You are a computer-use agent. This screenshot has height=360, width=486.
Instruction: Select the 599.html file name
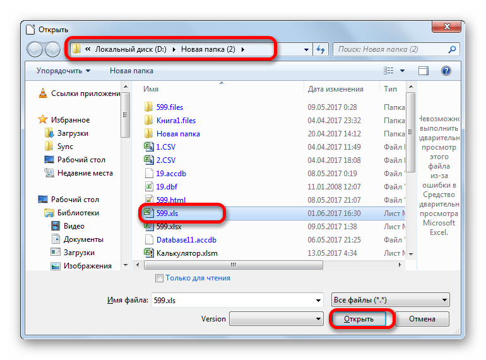coord(171,200)
